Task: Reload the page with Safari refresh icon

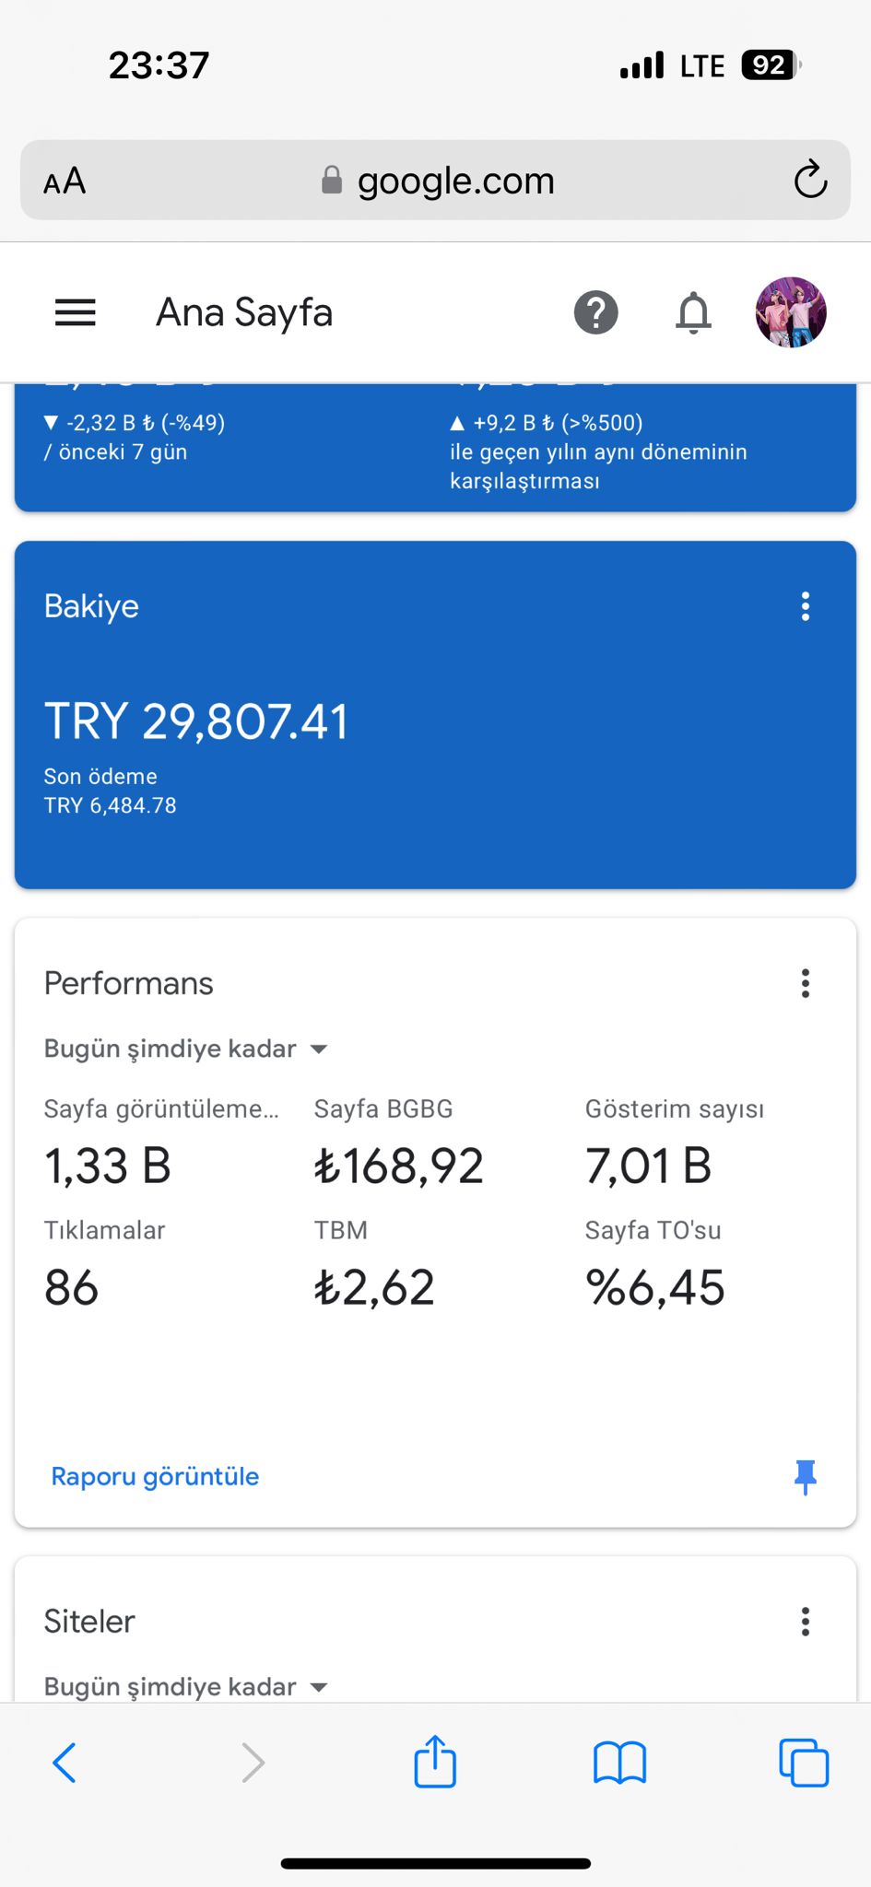Action: [x=810, y=180]
